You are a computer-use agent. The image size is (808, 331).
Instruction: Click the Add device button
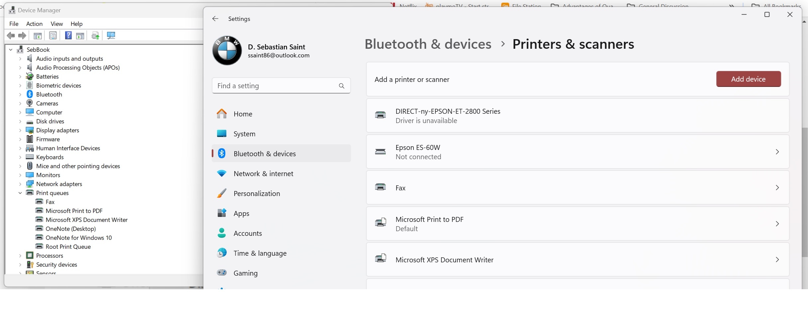[x=748, y=79]
